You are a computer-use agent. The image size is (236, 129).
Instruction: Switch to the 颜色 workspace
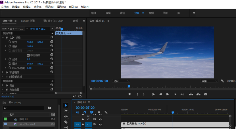pos(122,13)
